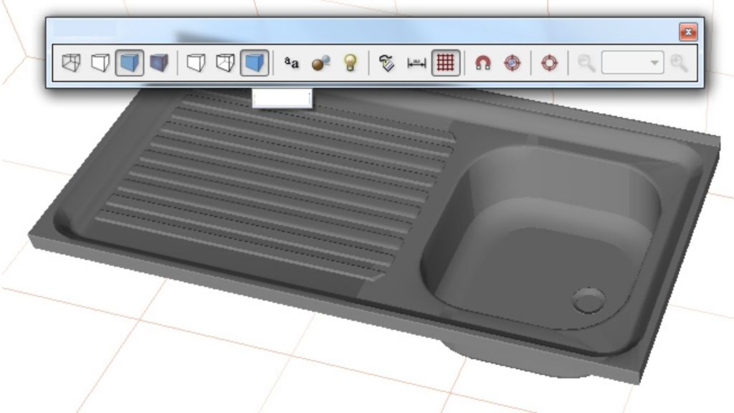
Task: Toggle the solid blue cube in second group
Action: [254, 63]
